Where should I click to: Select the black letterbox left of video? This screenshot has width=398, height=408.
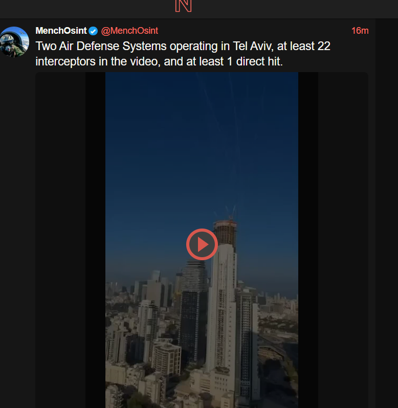pyautogui.click(x=95, y=240)
